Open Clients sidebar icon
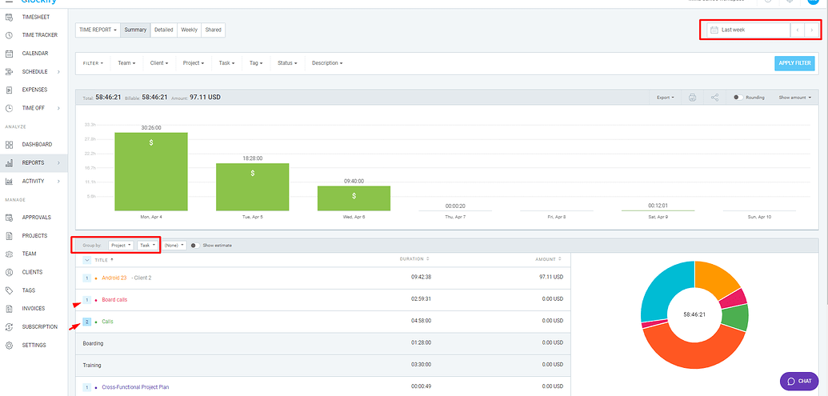 (9, 273)
